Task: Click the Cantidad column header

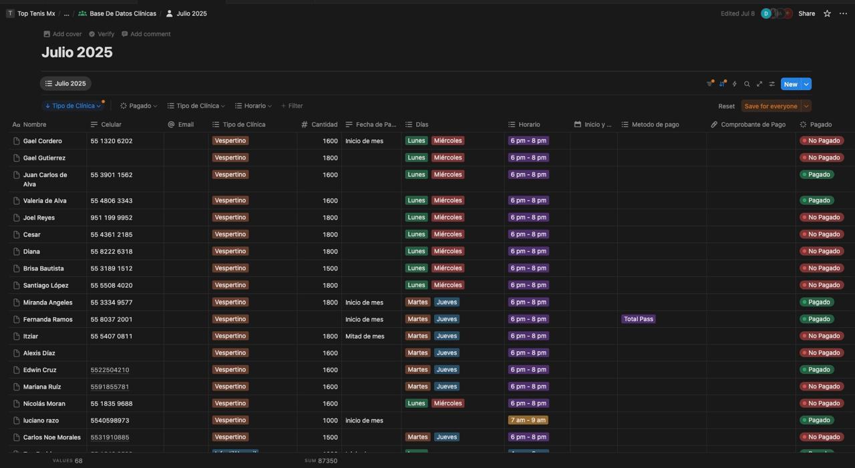Action: tap(323, 125)
